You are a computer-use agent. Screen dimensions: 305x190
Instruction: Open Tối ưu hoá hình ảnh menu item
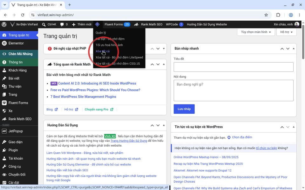[109, 45]
